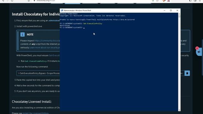Open the megaphone announcements widget
Viewport: 203px width, 114px height.
(x=199, y=52)
